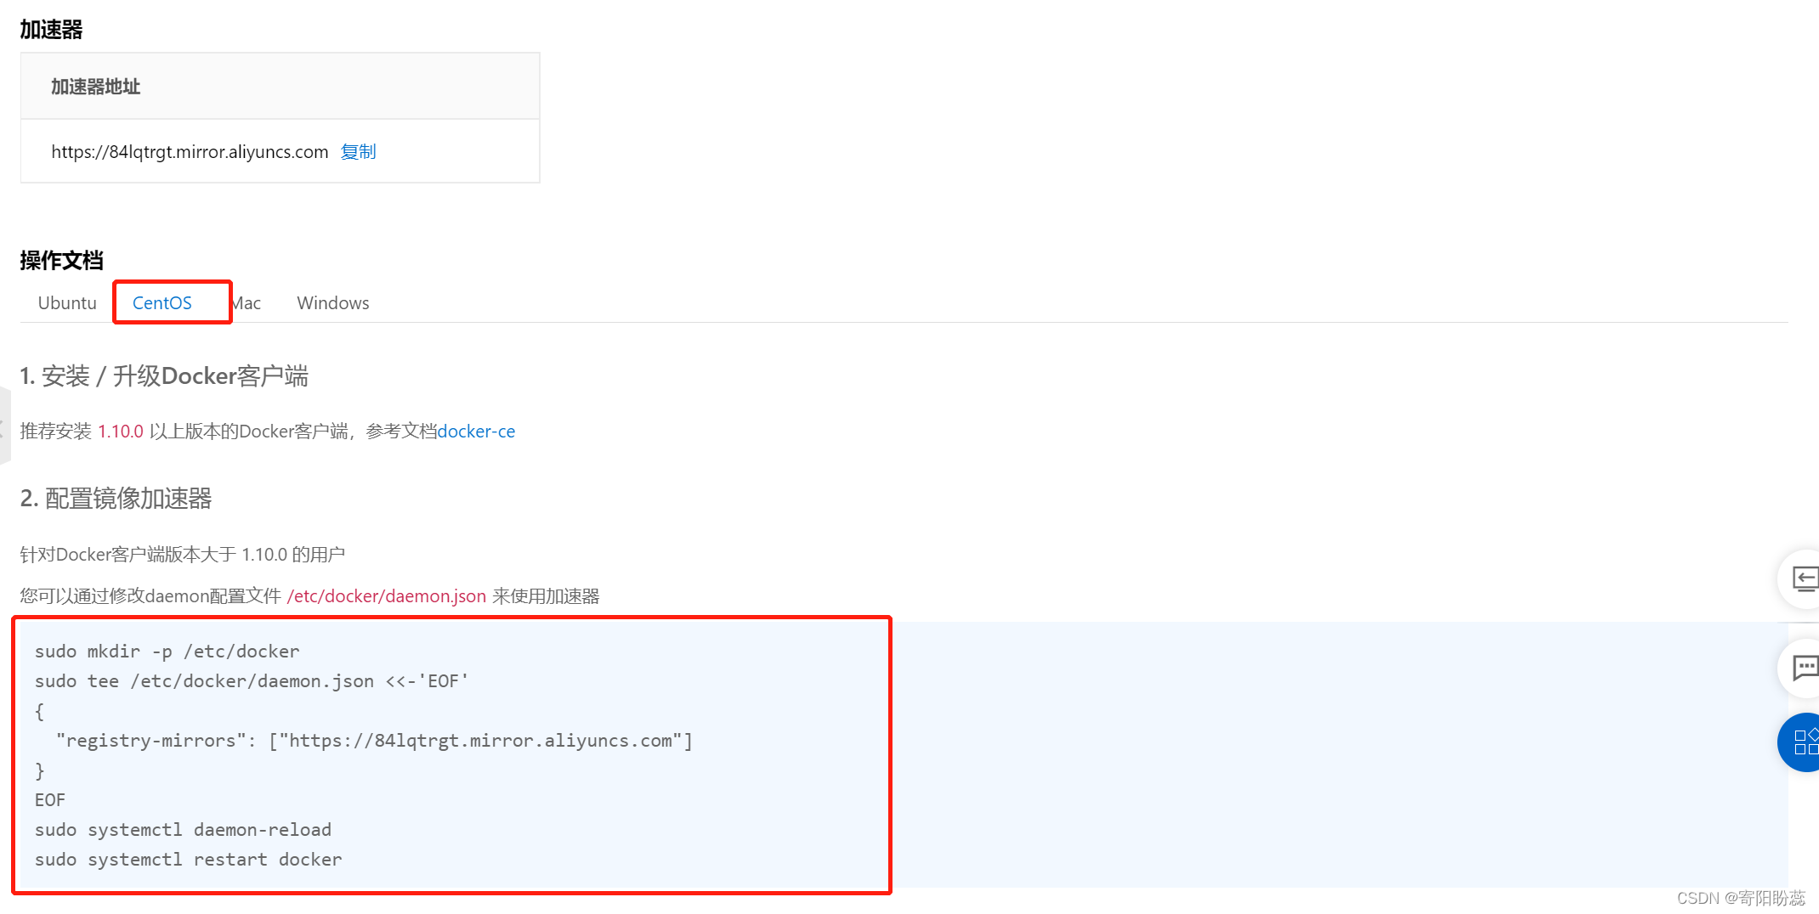Click the 2. 配置镜像加速器 heading
The height and width of the screenshot is (914, 1819).
coord(116,499)
